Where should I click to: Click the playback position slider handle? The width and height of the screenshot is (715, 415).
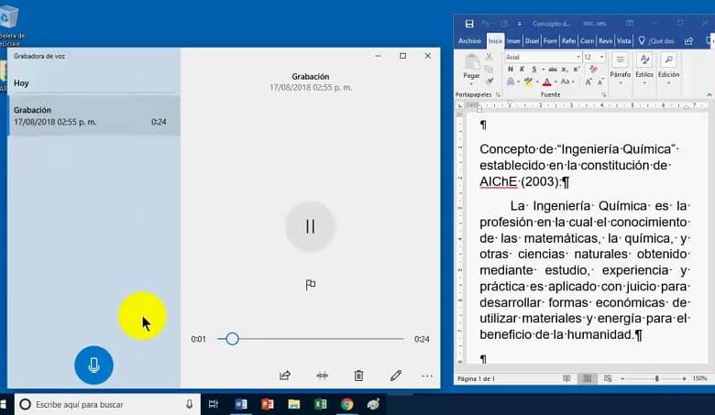click(232, 339)
